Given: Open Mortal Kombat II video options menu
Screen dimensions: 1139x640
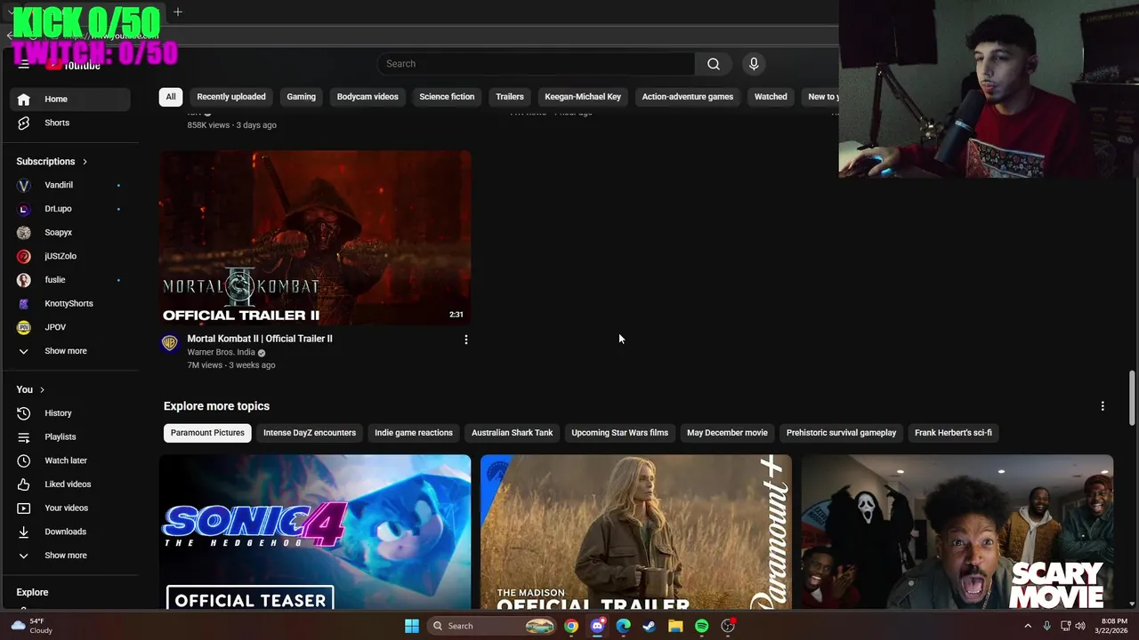Looking at the screenshot, I should click(466, 340).
